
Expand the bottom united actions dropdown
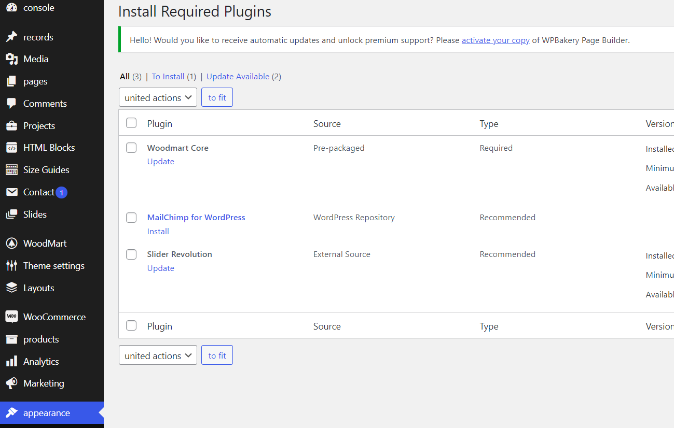pos(158,355)
